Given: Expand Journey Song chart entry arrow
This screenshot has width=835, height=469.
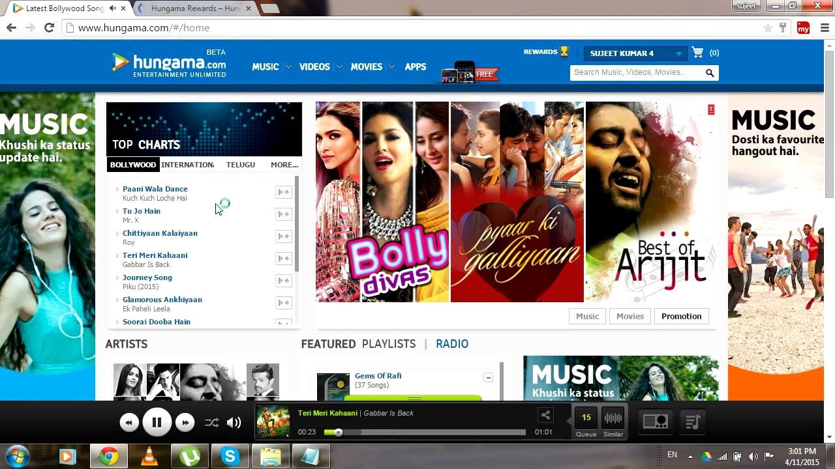Looking at the screenshot, I should 117,277.
